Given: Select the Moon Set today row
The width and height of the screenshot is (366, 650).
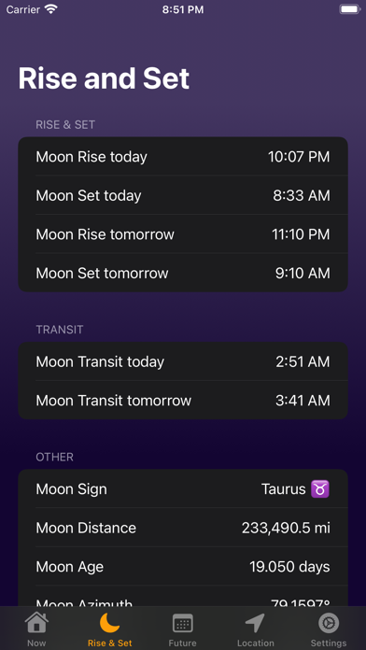Looking at the screenshot, I should pos(183,195).
